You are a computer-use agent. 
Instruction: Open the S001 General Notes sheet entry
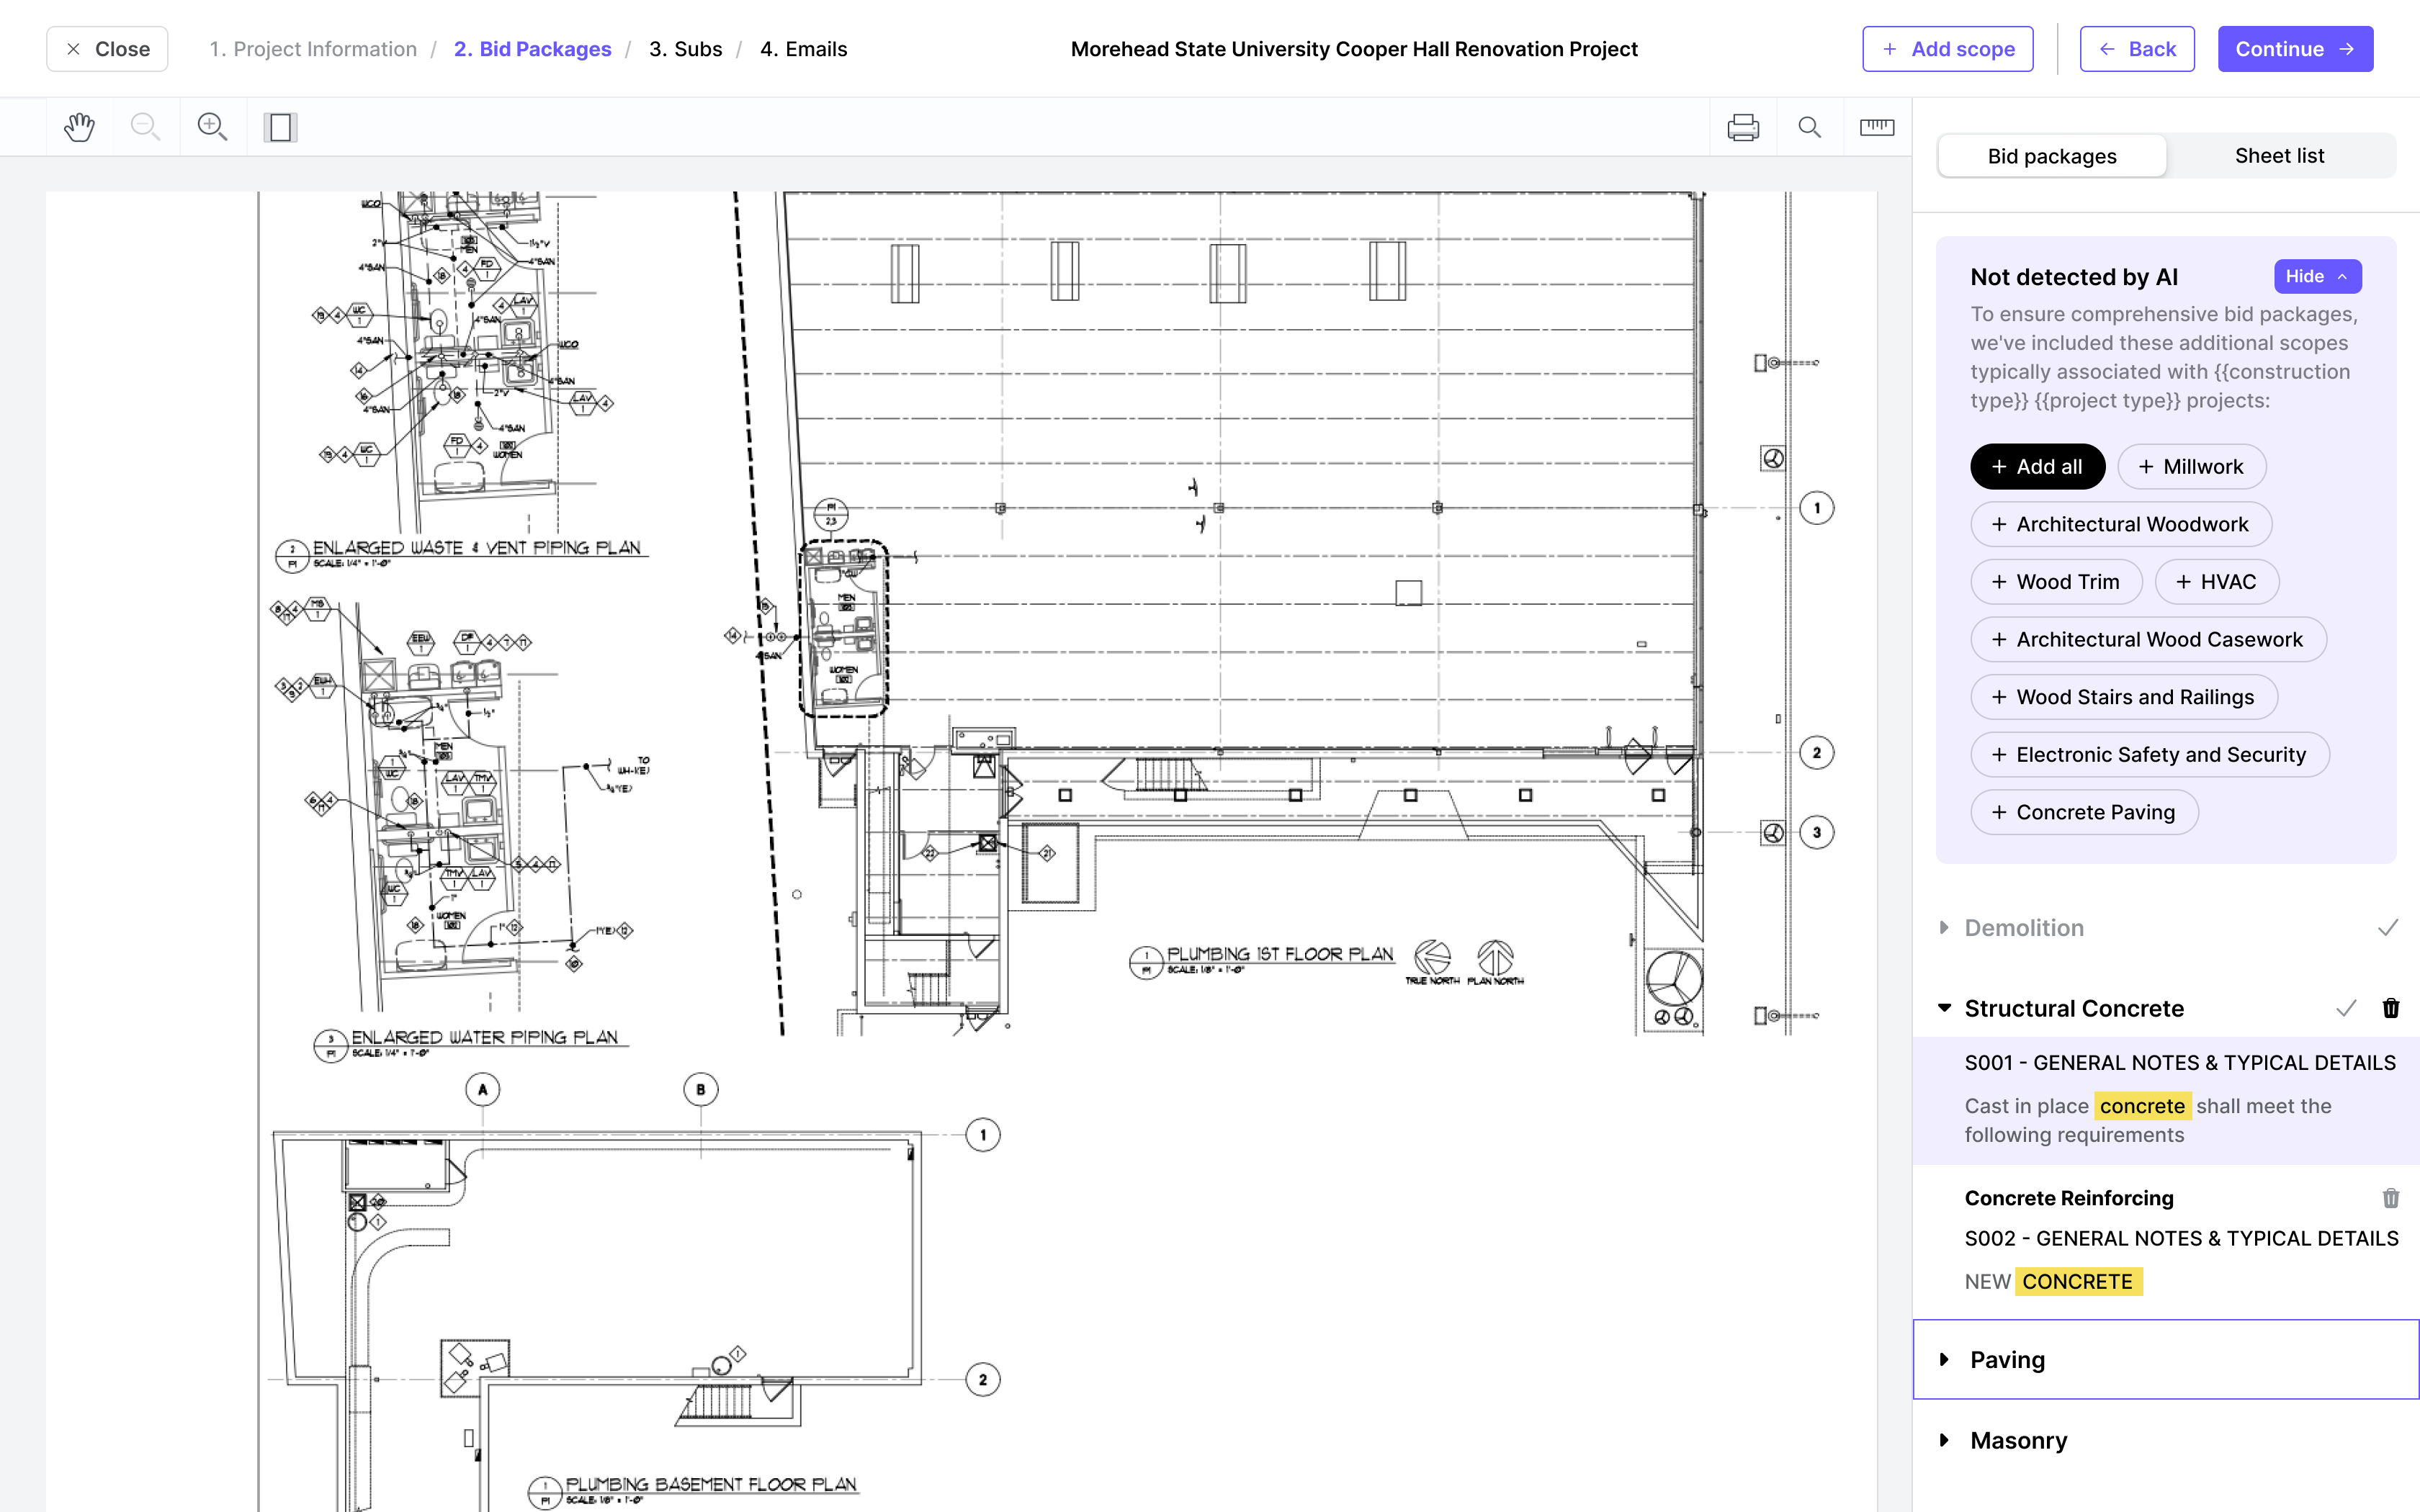point(2179,1063)
